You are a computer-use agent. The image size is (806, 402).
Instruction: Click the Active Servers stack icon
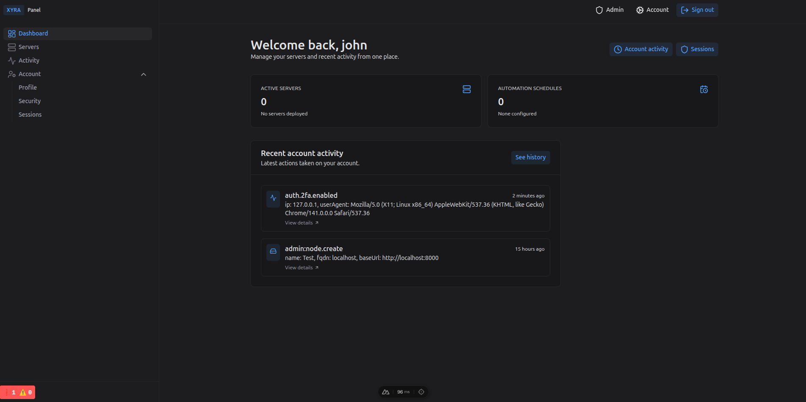(466, 89)
